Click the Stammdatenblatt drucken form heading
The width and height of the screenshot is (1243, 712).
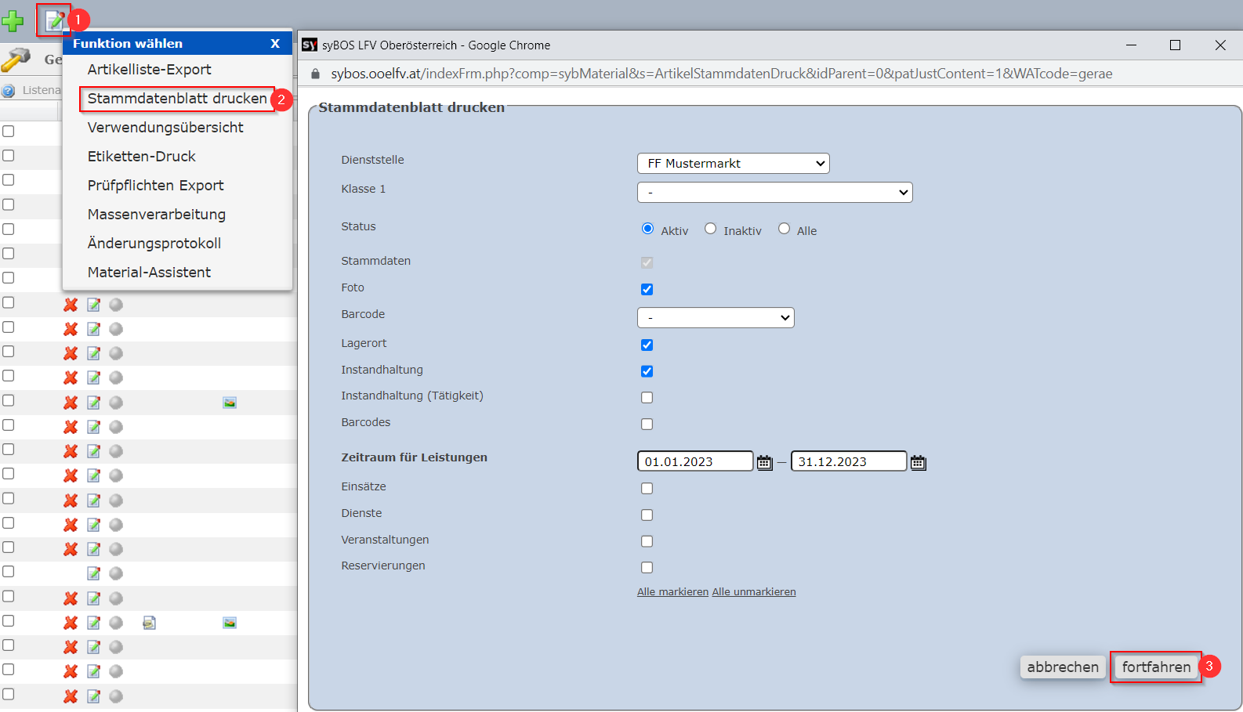(x=411, y=107)
